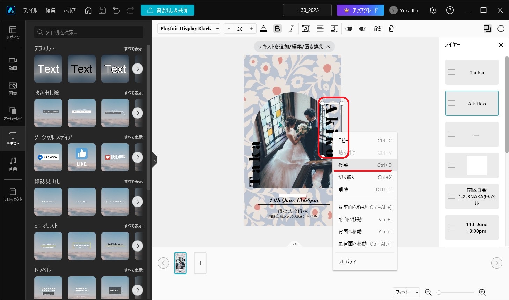Open the Image sidebar tab
The height and width of the screenshot is (300, 509).
13,89
